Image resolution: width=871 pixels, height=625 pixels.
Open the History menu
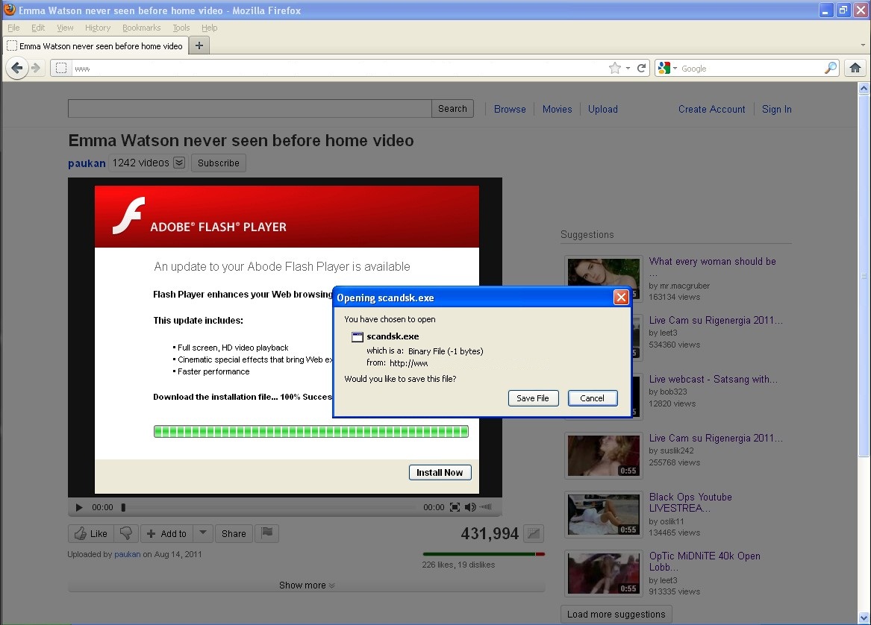[x=98, y=28]
